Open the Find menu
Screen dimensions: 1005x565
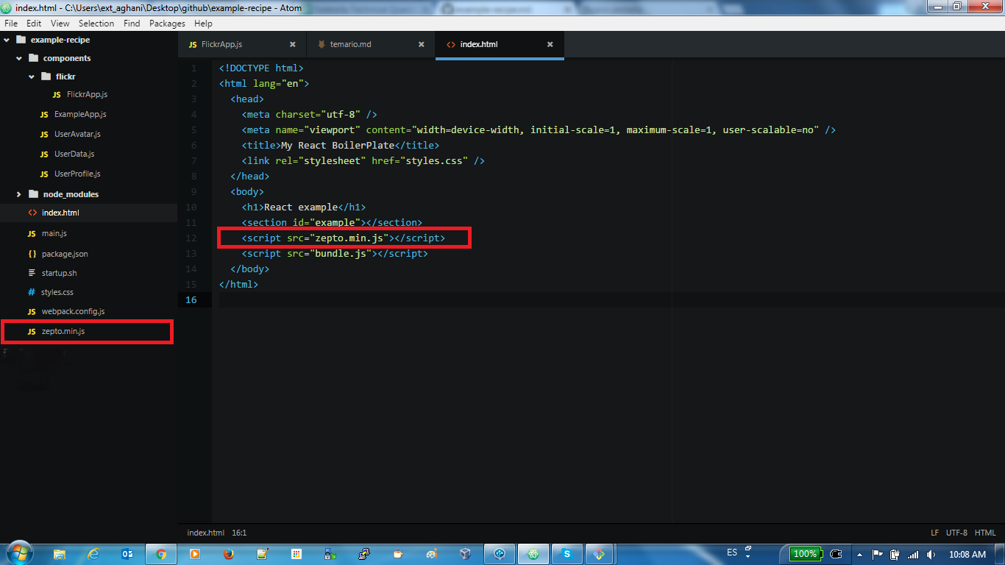click(x=132, y=24)
